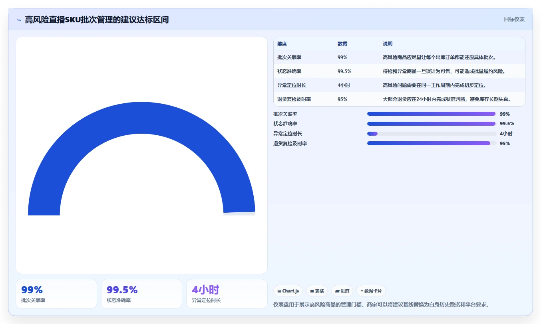This screenshot has height=324, width=541.
Task: Click the 退货复检及时率 progress bar
Action: click(432, 143)
